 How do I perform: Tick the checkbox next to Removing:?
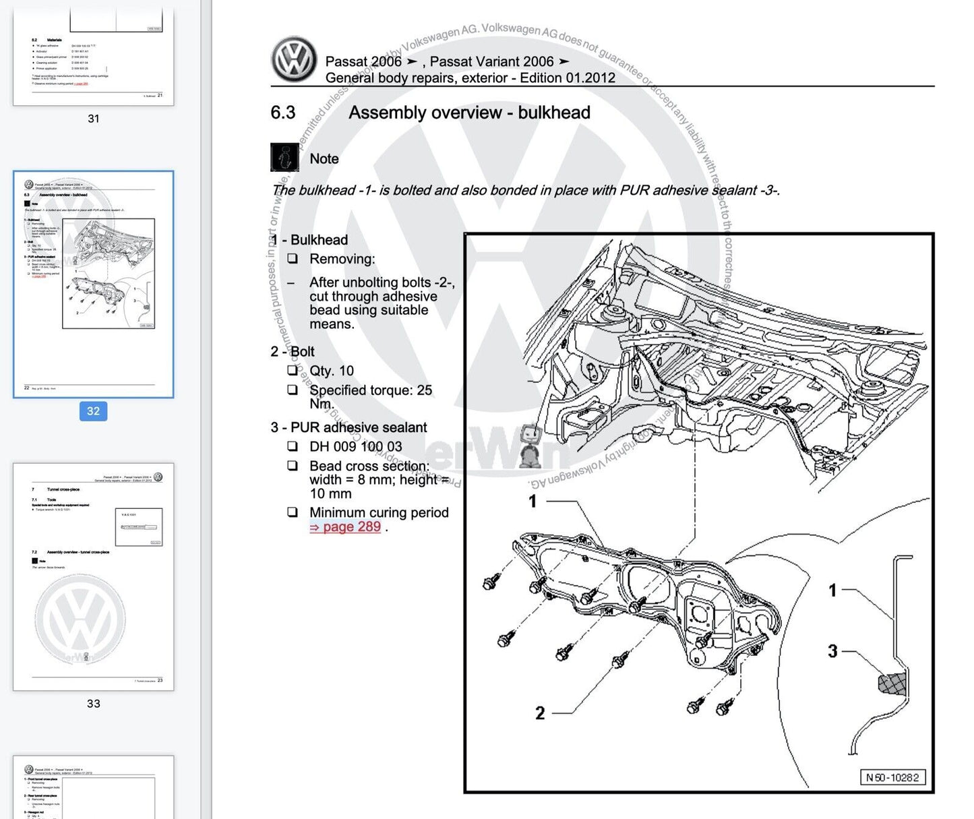293,259
